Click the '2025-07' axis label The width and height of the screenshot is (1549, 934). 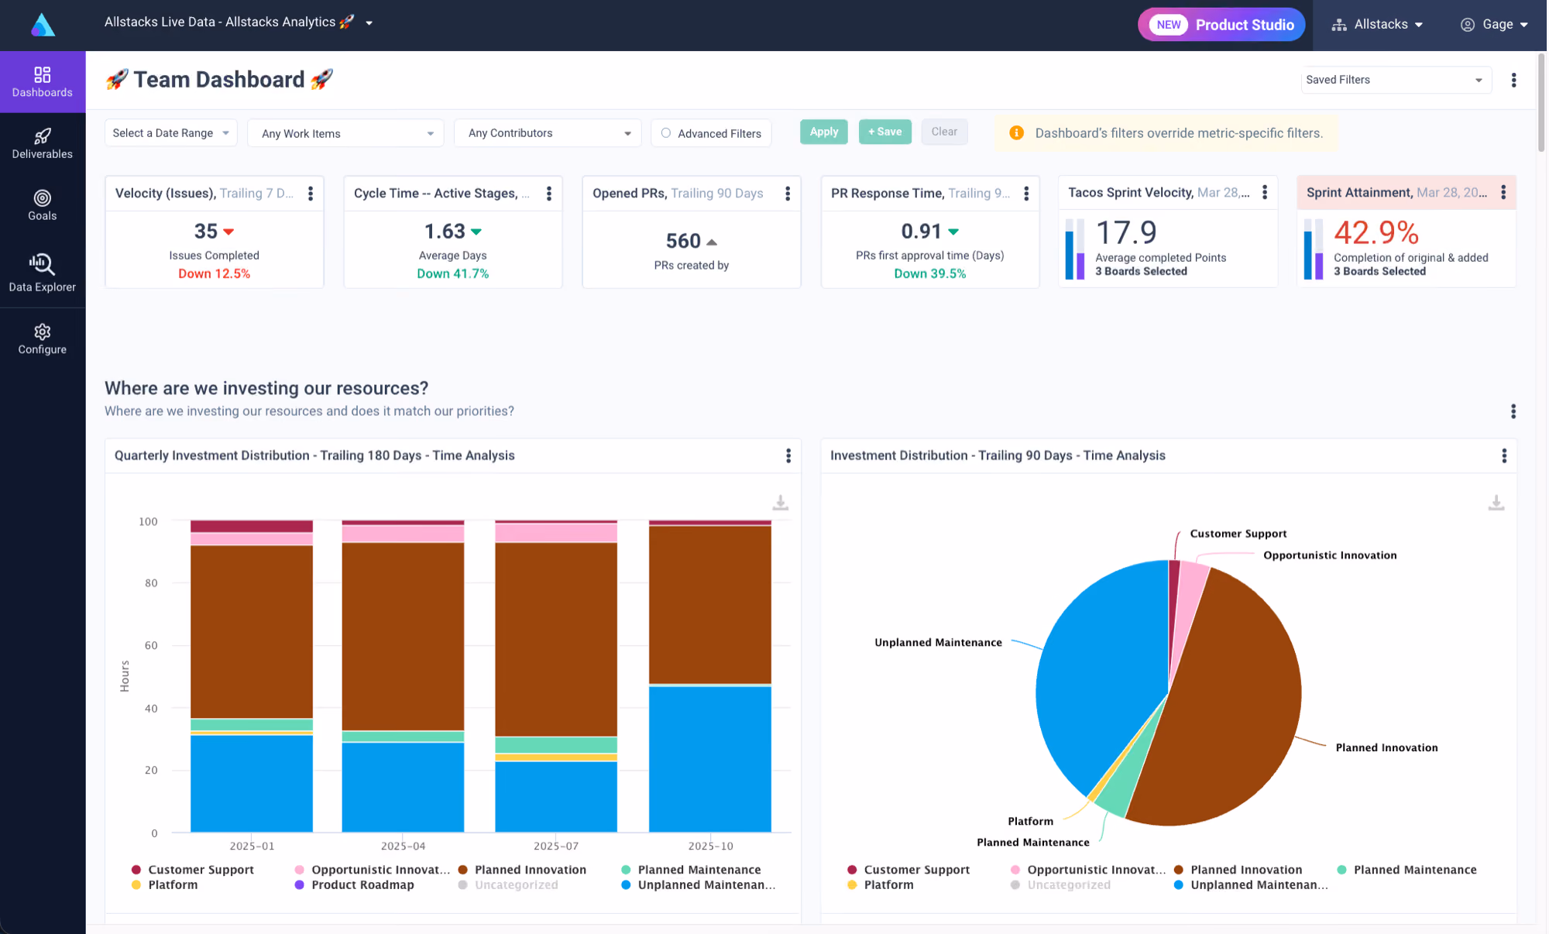(x=556, y=846)
